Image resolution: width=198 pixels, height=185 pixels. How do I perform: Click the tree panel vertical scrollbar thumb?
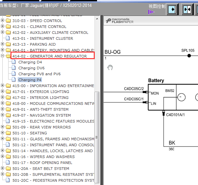point(97,137)
